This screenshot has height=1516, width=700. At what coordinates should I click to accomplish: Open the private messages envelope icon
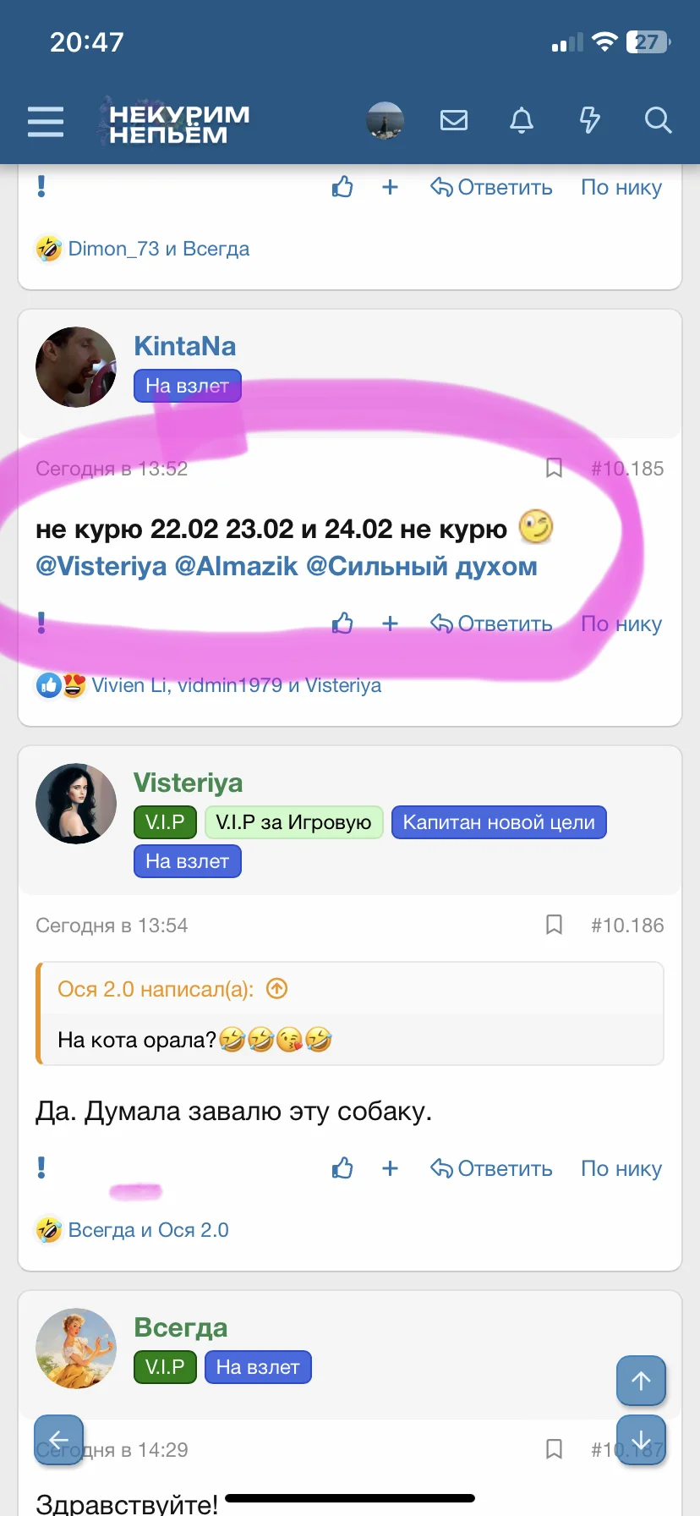(x=454, y=121)
